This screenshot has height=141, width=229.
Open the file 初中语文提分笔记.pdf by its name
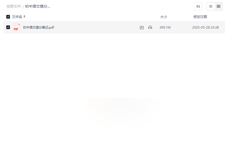pos(39,27)
